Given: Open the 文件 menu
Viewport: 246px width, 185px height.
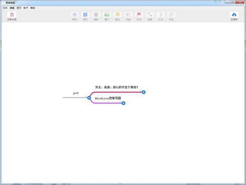Looking at the screenshot, I should (5, 8).
